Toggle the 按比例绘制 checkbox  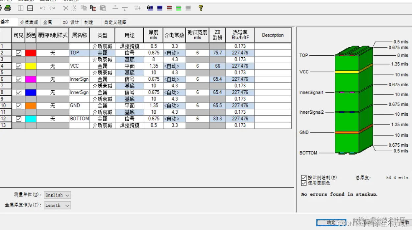304,178
